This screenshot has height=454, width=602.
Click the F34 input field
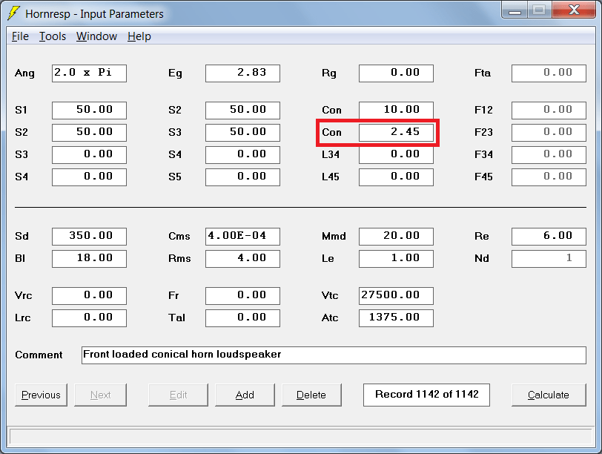tap(549, 155)
